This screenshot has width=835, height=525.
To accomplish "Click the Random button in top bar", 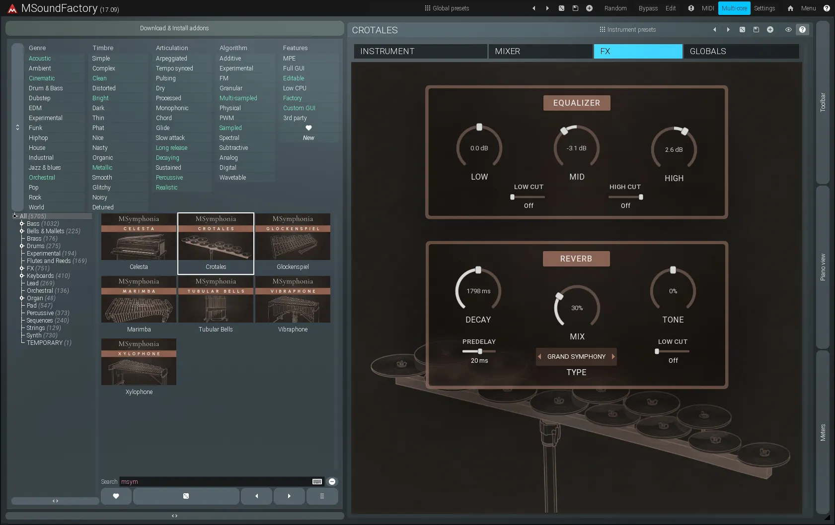I will tap(615, 8).
